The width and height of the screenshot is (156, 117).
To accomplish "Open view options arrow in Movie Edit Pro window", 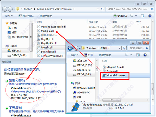I will tap(136, 16).
